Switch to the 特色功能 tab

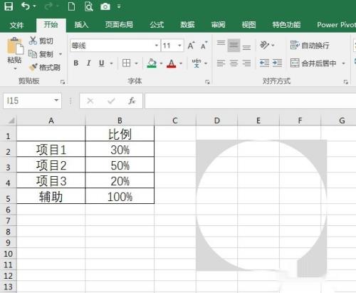click(x=286, y=25)
